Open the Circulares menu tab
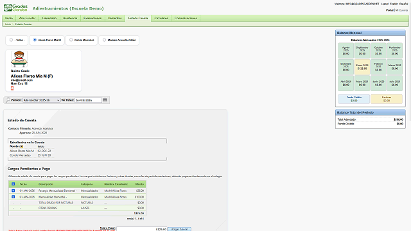The width and height of the screenshot is (411, 231). [x=161, y=18]
